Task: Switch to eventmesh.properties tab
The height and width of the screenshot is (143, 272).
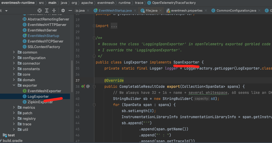Action: [187, 10]
